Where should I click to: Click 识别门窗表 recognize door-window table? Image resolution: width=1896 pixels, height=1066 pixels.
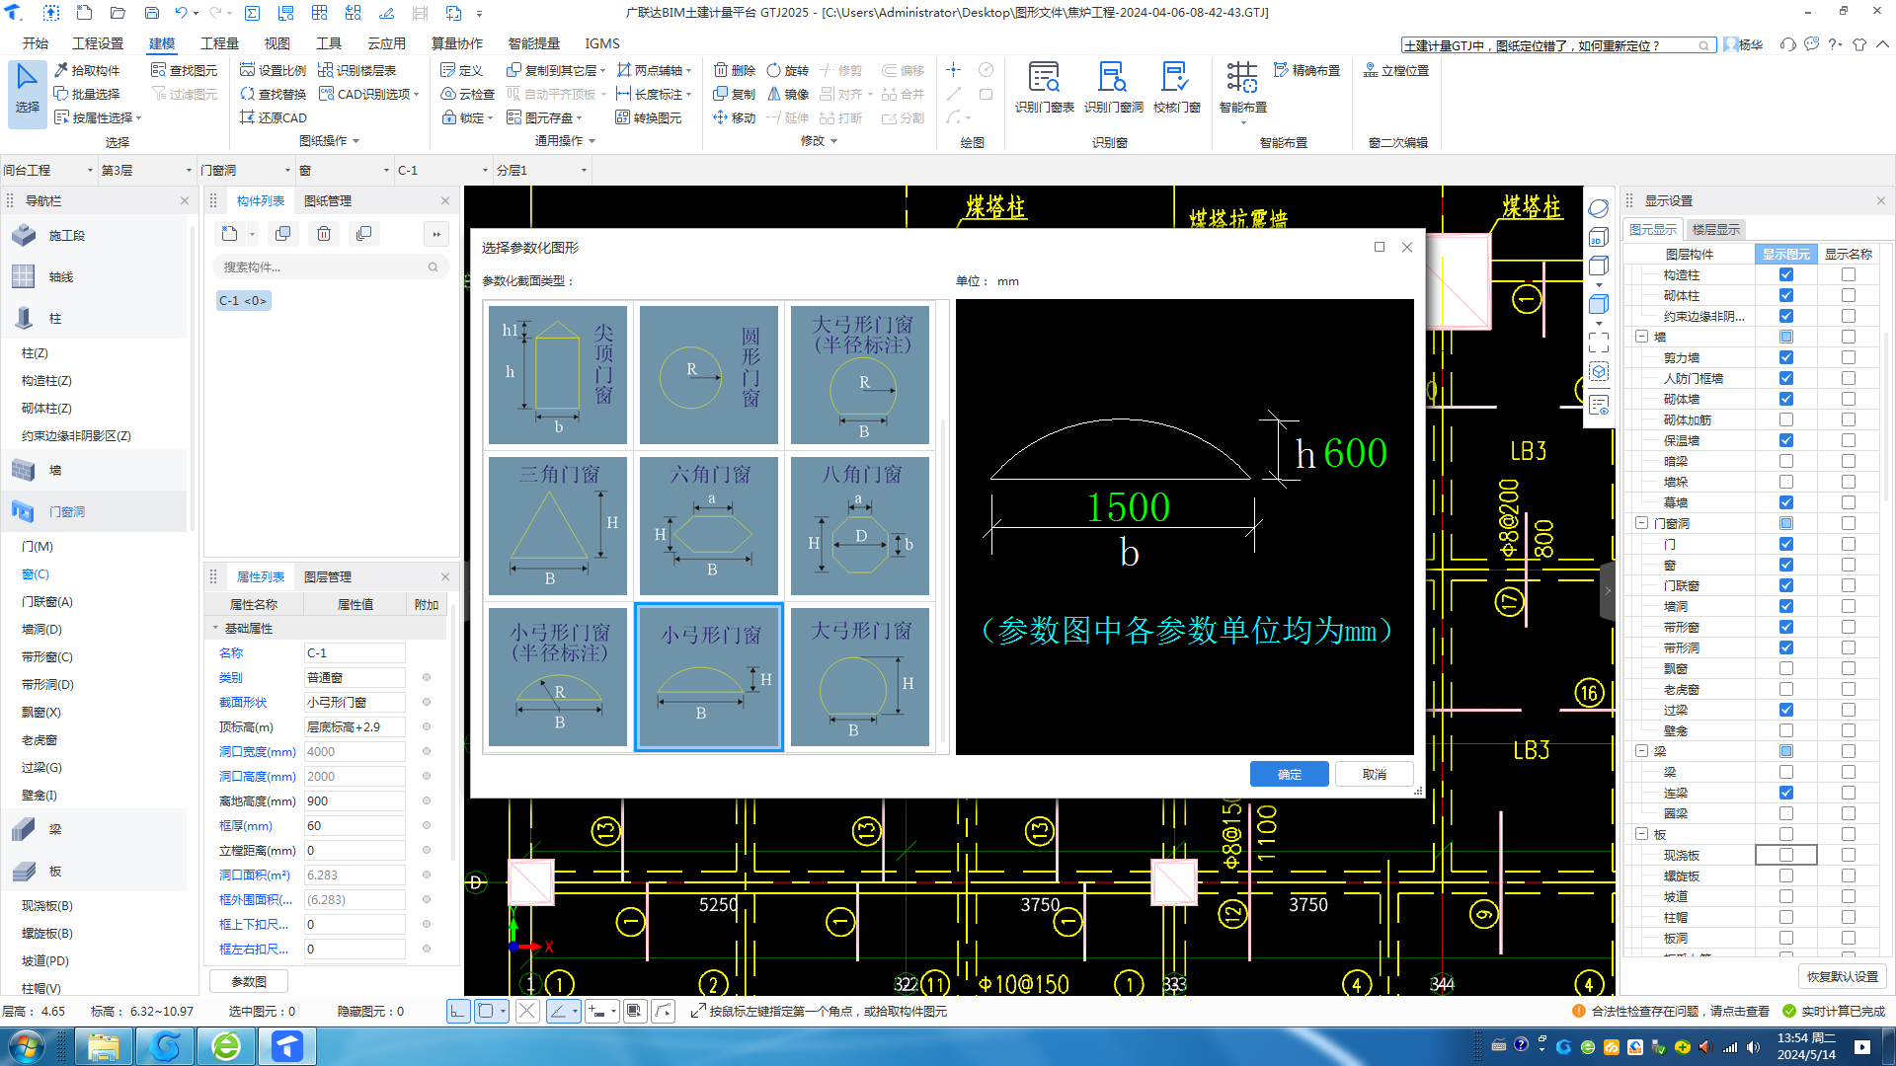pos(1044,88)
